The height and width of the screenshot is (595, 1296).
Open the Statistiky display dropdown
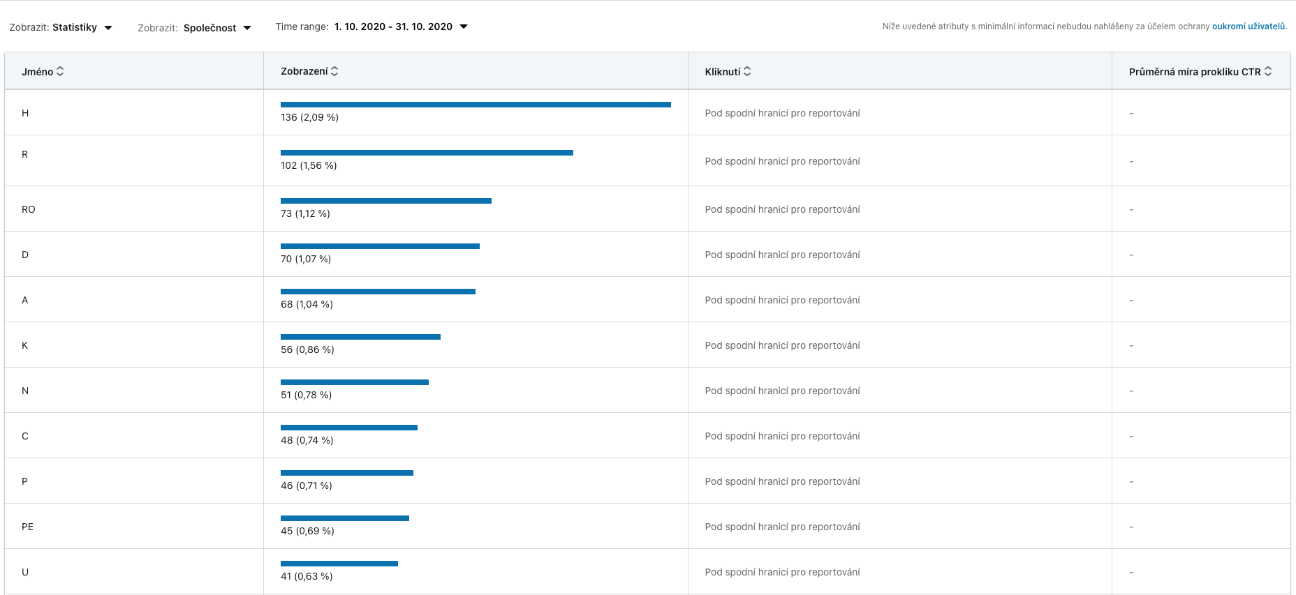(x=108, y=28)
